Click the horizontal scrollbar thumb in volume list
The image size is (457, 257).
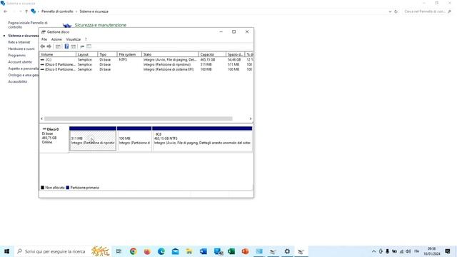pyautogui.click(x=139, y=119)
